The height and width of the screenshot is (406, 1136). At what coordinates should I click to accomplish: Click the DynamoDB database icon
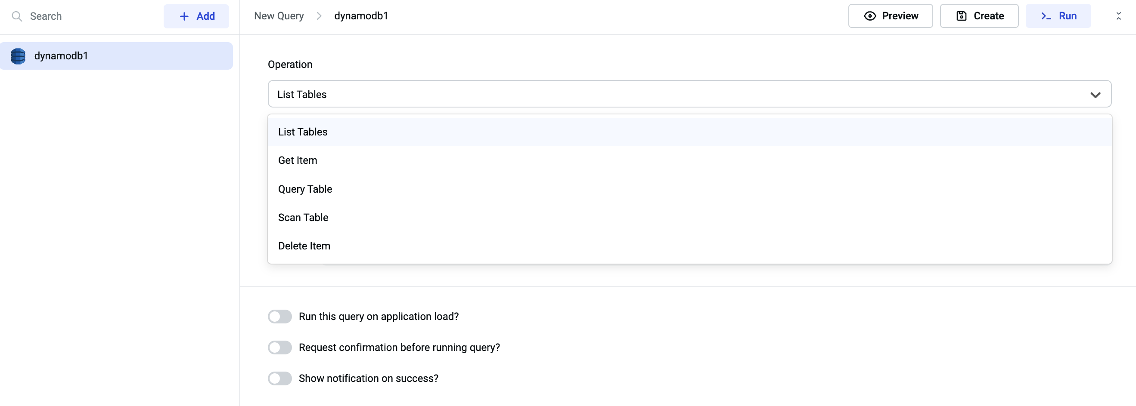18,56
